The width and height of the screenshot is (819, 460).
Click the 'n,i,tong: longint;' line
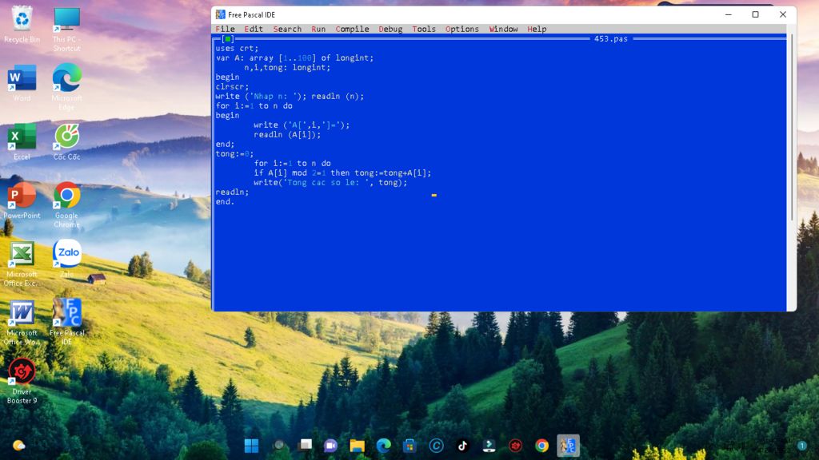tap(287, 67)
